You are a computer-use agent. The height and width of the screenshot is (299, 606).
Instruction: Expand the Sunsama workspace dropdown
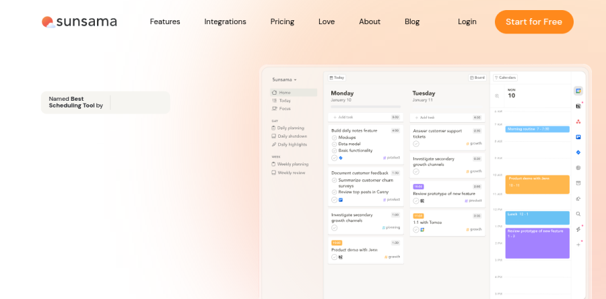pyautogui.click(x=284, y=79)
